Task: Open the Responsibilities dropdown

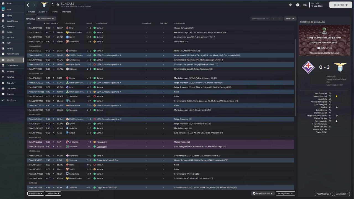Action: tap(263, 193)
